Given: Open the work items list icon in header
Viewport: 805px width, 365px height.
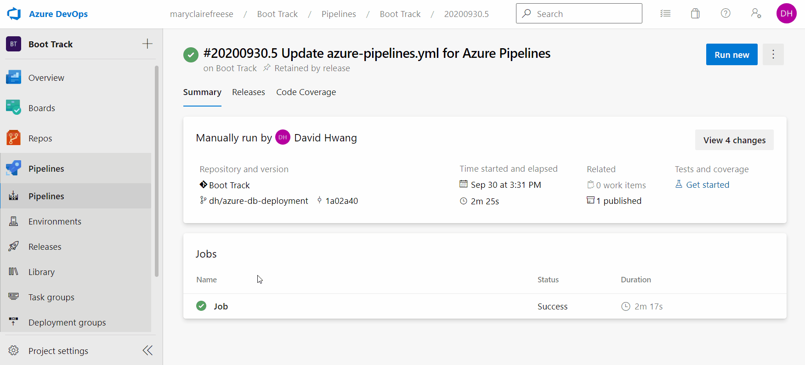Looking at the screenshot, I should click(665, 14).
